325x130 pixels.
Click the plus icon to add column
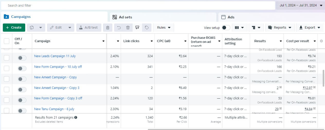[321, 41]
